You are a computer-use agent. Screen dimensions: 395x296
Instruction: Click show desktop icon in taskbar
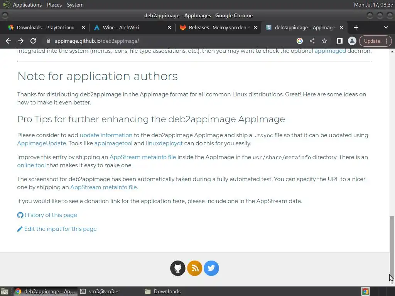point(5,291)
